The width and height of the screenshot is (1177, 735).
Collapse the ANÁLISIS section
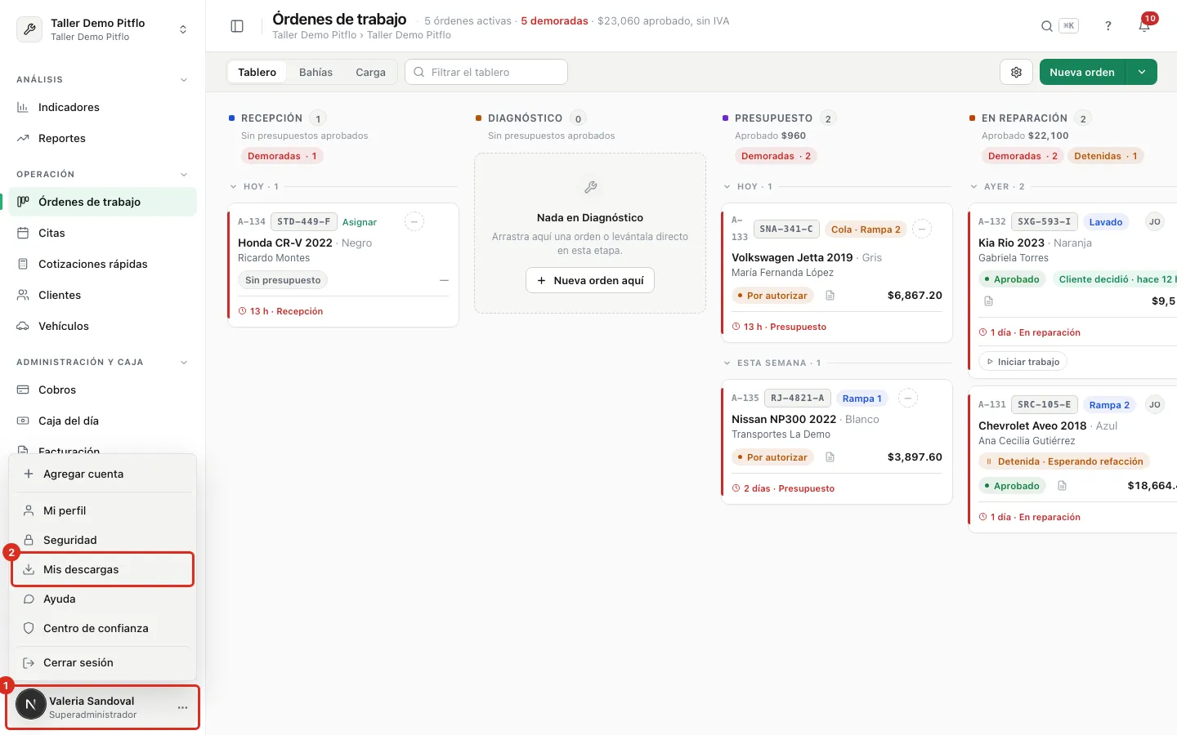click(x=183, y=80)
